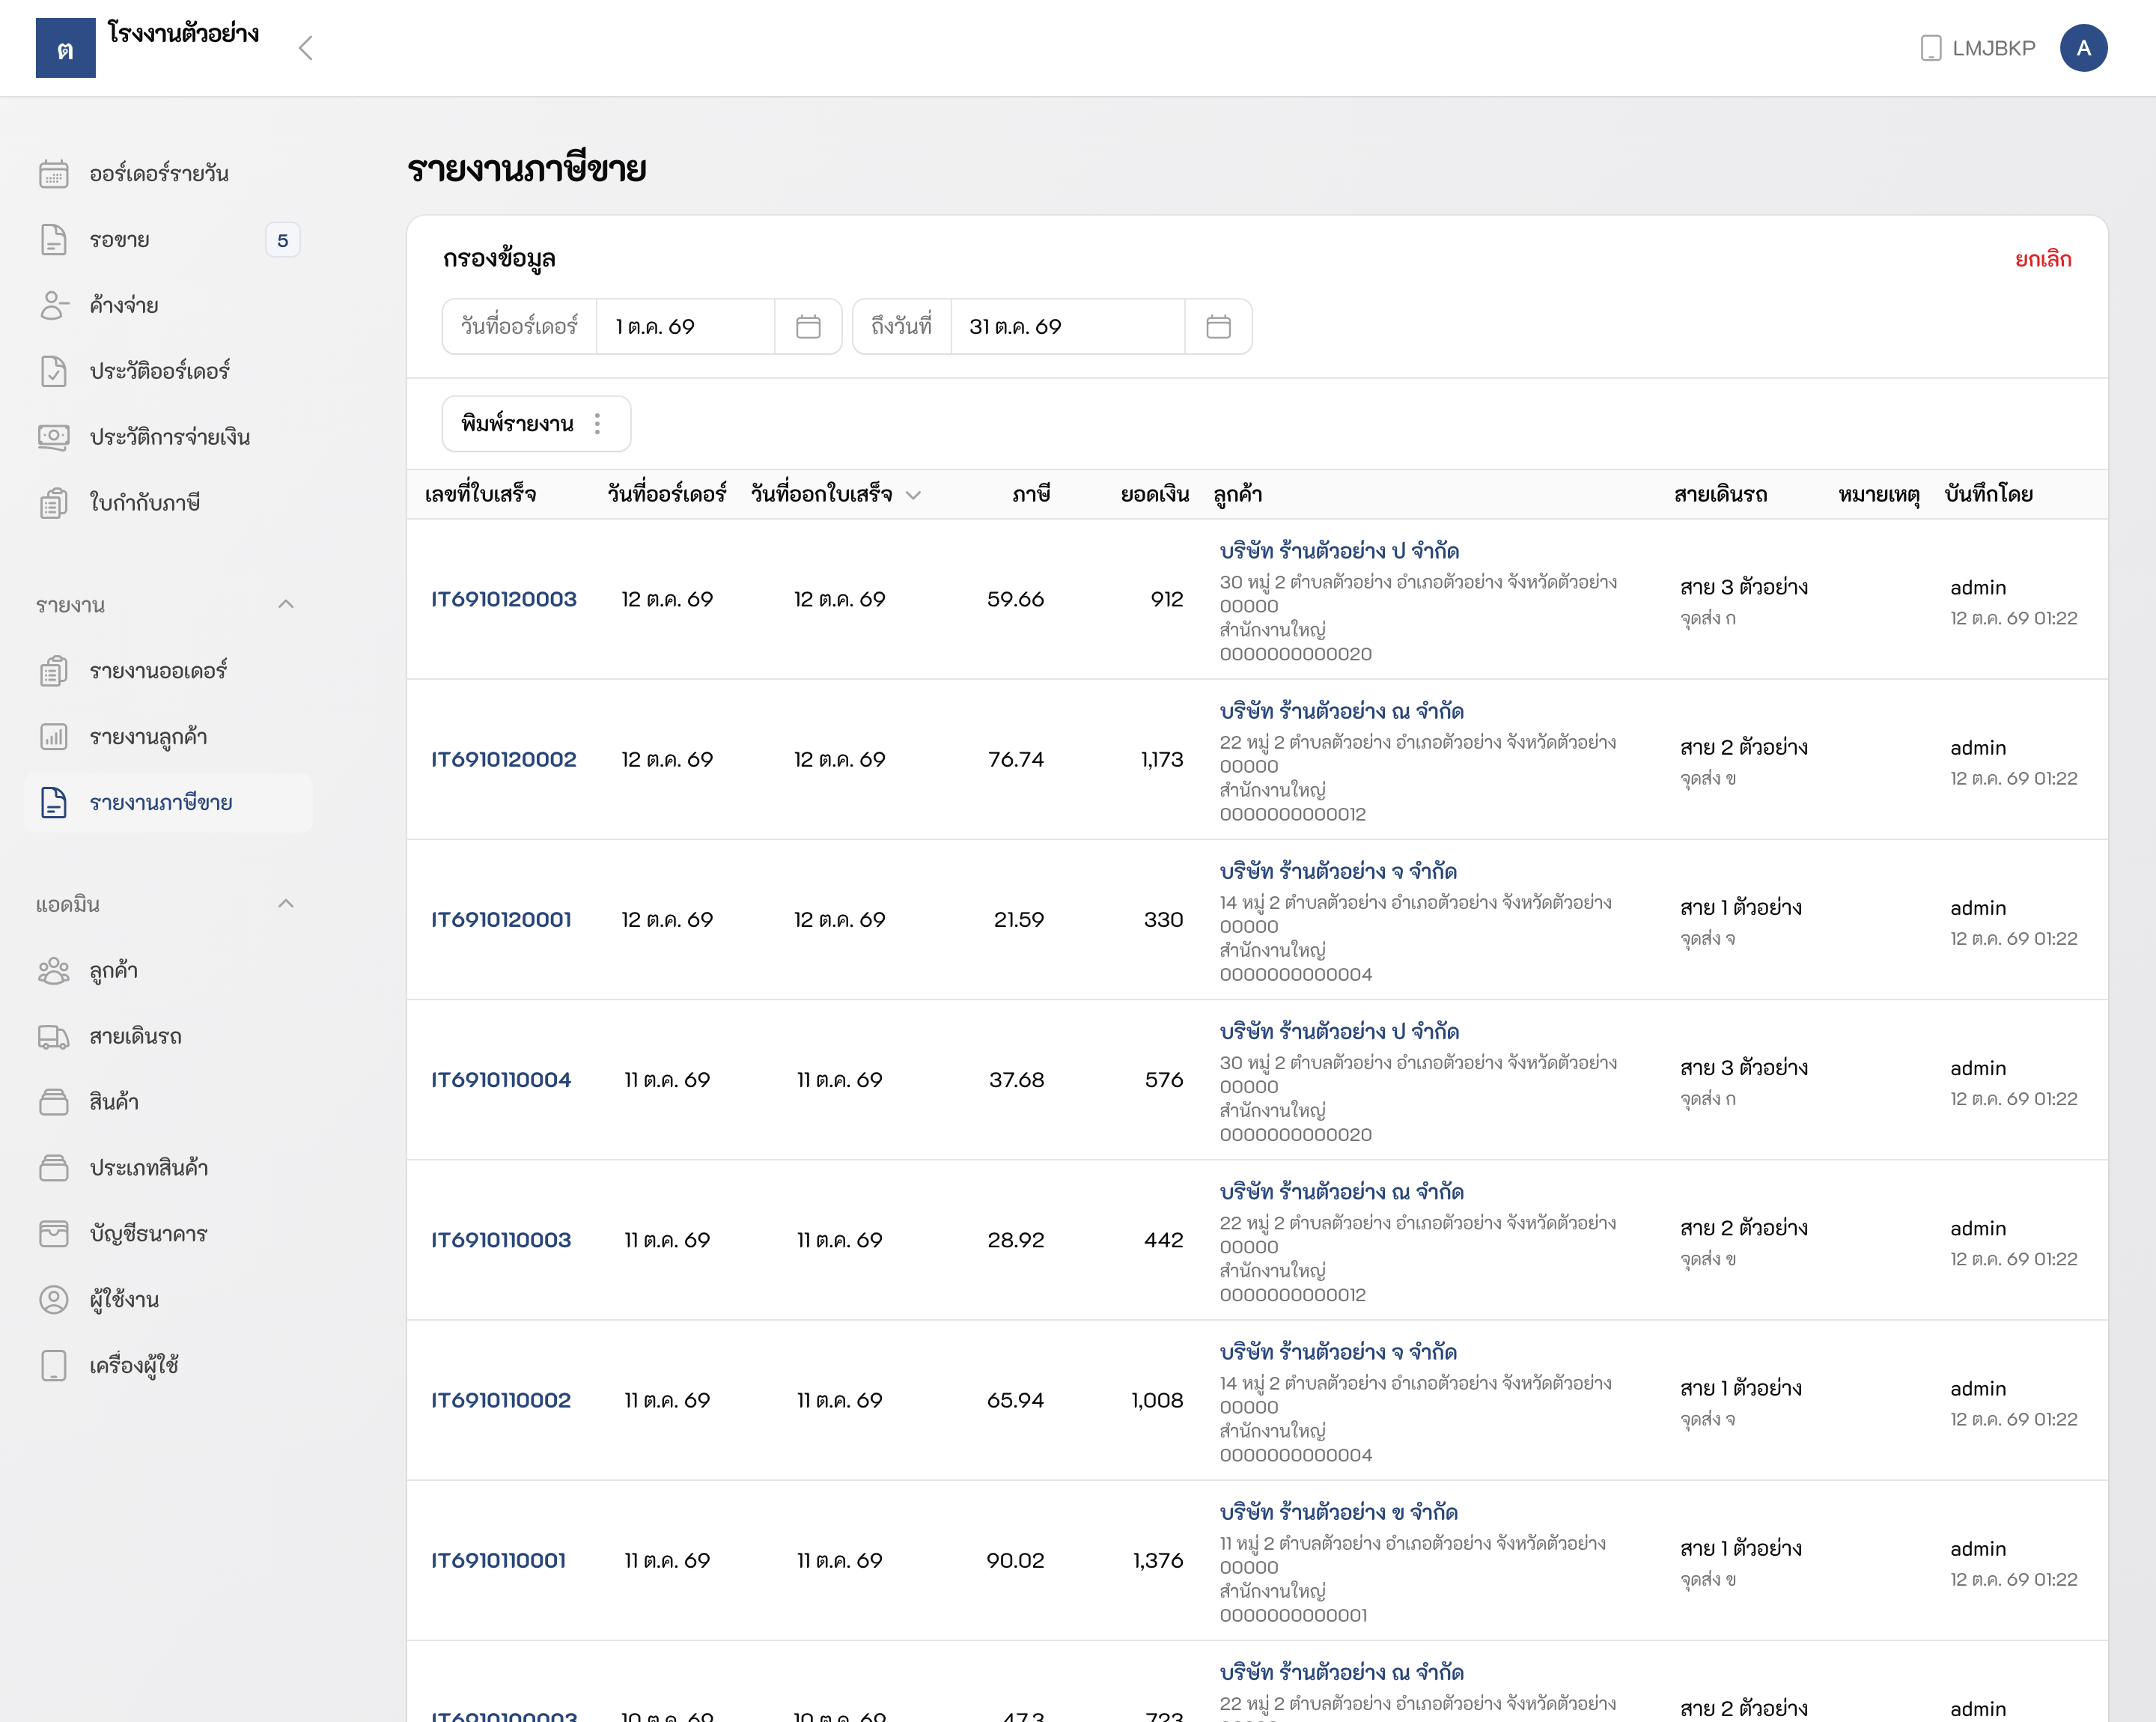Click the end date field 31 ต.ค. 69
2156x1722 pixels.
click(1067, 327)
